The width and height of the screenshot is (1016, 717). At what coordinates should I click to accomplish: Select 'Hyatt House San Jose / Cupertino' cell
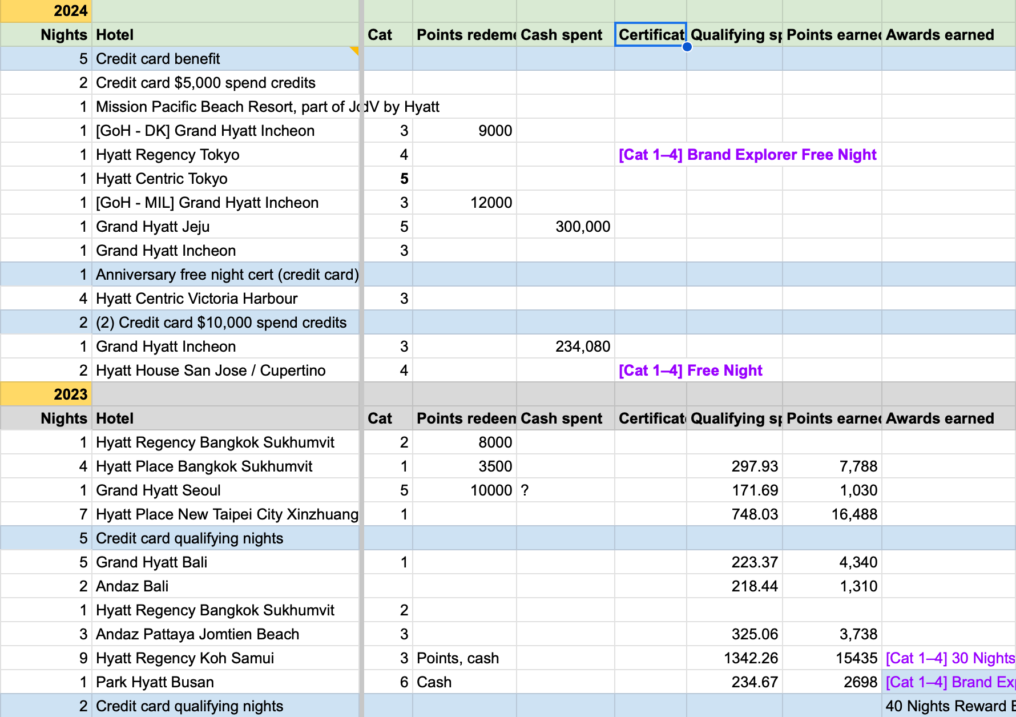coord(225,370)
